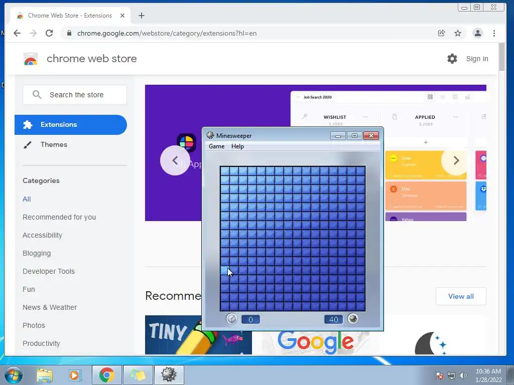
Task: Click Sign in on the web store
Action: (477, 59)
